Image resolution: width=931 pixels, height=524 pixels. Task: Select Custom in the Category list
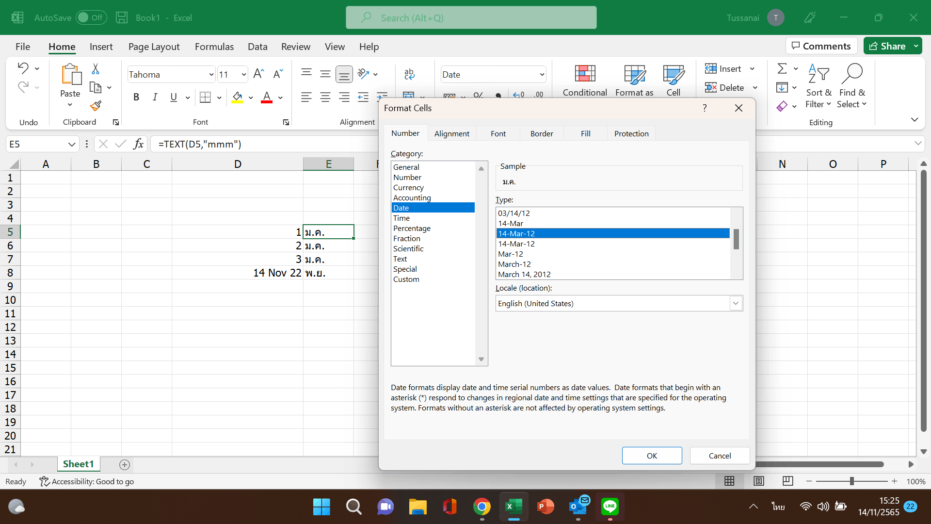(406, 279)
